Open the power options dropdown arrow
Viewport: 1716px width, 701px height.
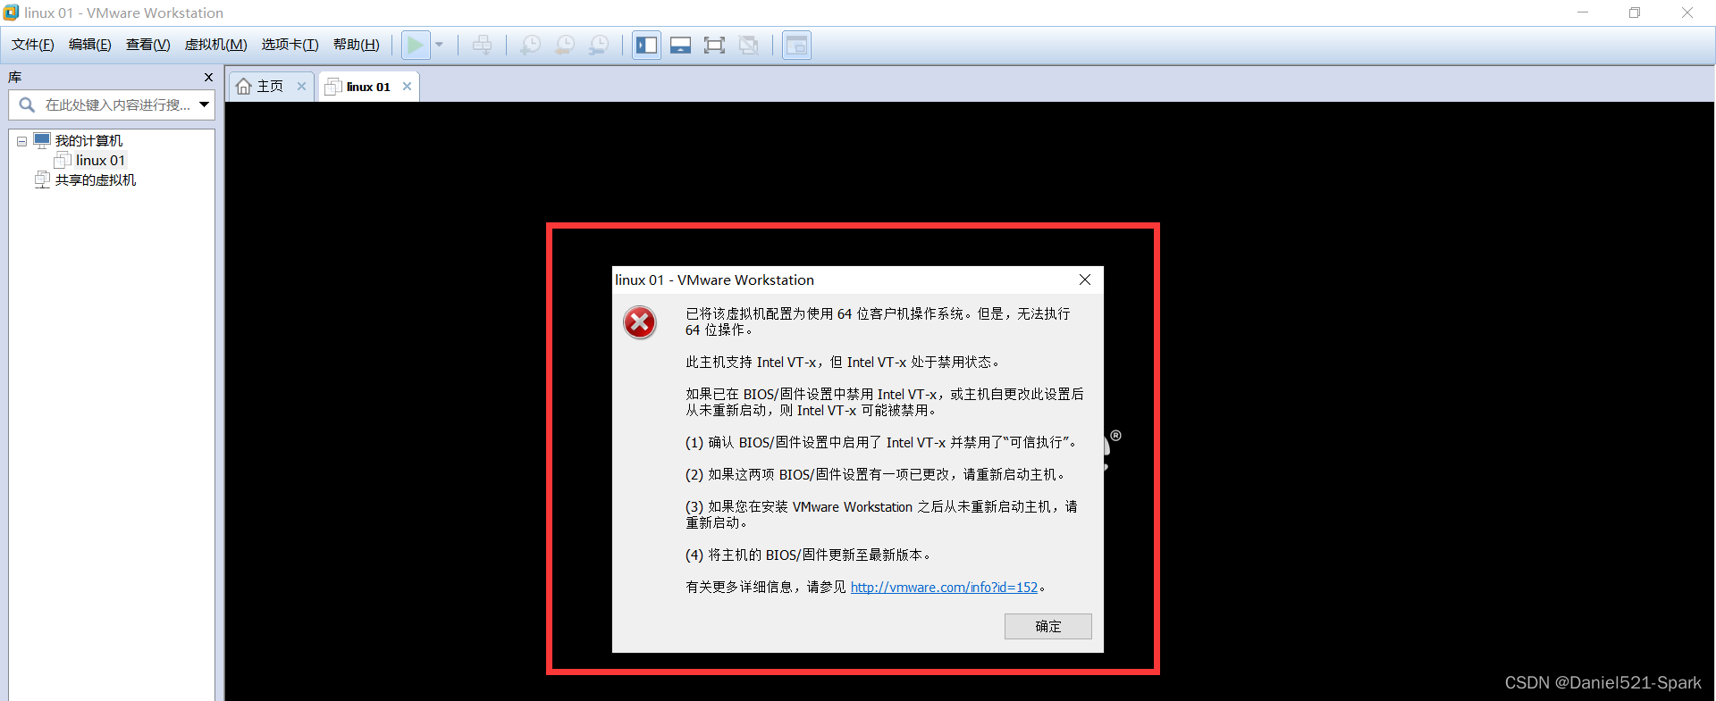[x=439, y=45]
